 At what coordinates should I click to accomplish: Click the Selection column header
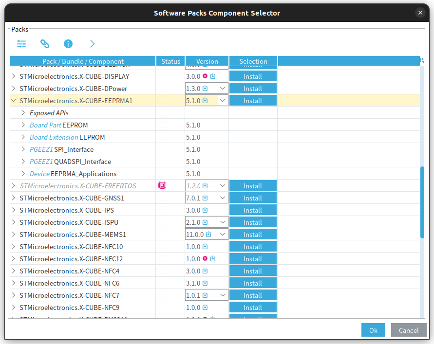(x=253, y=61)
